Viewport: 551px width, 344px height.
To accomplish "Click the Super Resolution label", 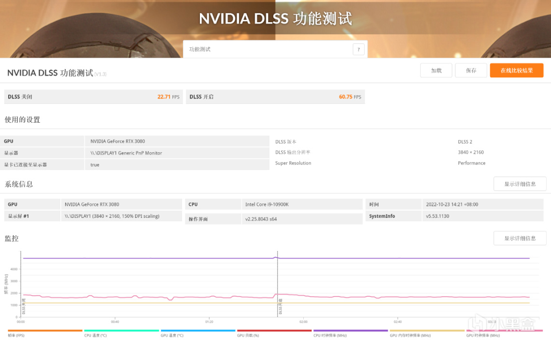I will (293, 163).
